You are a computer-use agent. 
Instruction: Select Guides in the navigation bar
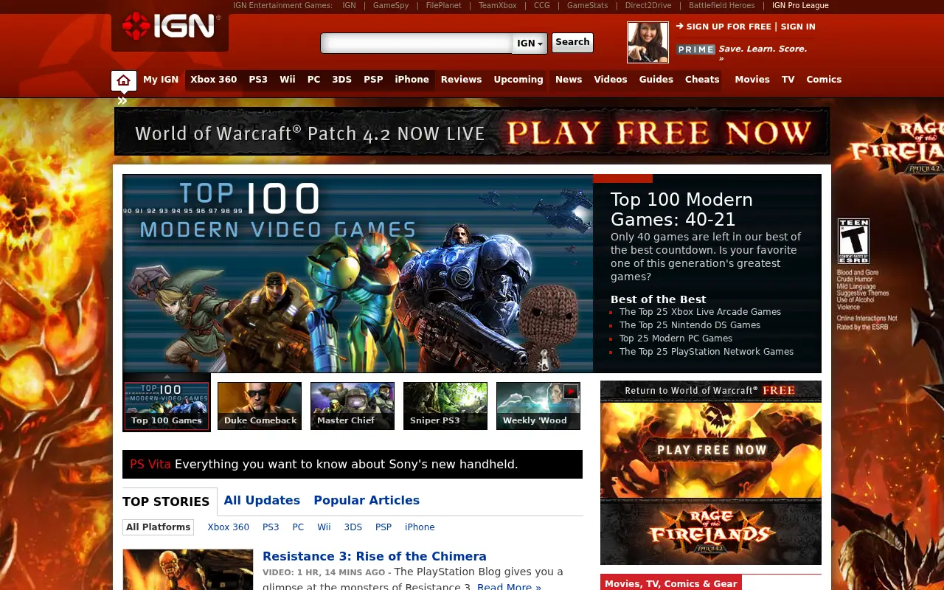656,80
